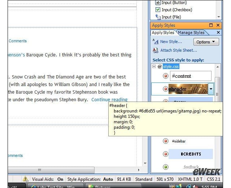The height and width of the screenshot is (188, 231).
Task: Click the horizontal scrollbar thumb in editor
Action: [51, 170]
